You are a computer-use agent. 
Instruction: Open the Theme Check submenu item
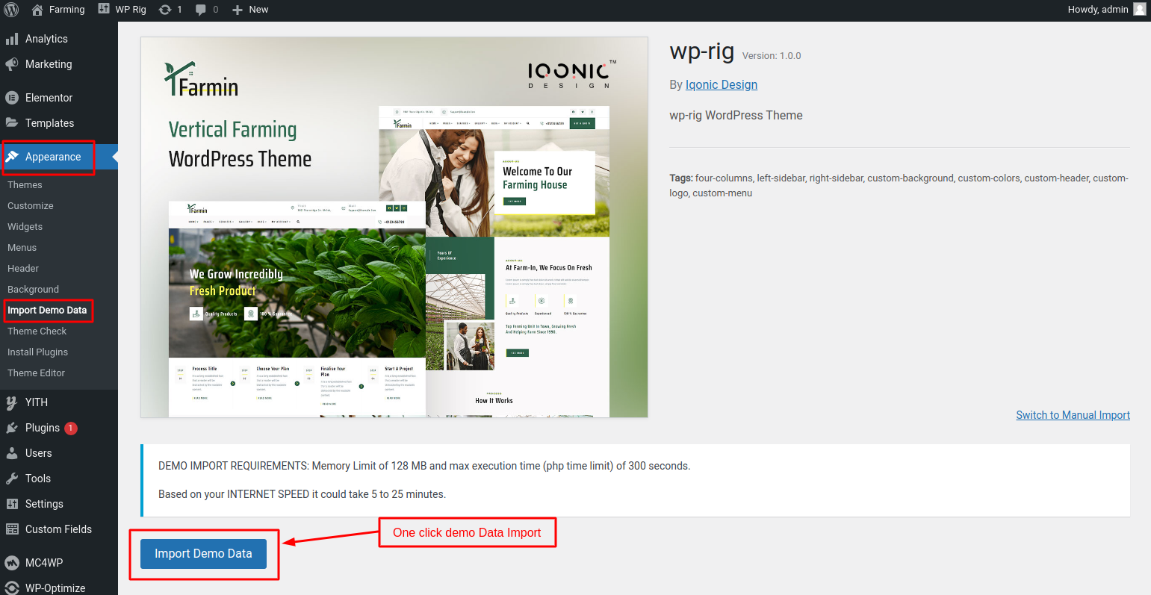tap(37, 331)
